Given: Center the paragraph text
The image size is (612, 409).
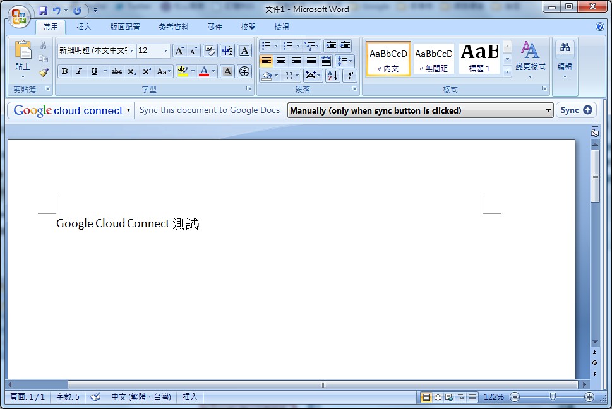Looking at the screenshot, I should (281, 61).
